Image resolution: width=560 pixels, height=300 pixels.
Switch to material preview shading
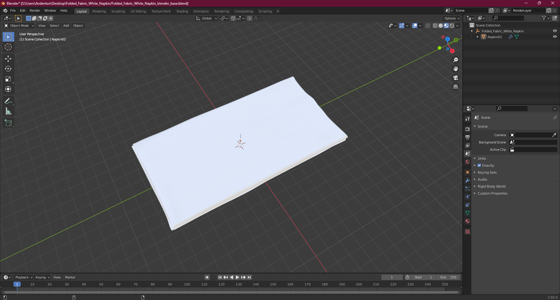(x=446, y=26)
